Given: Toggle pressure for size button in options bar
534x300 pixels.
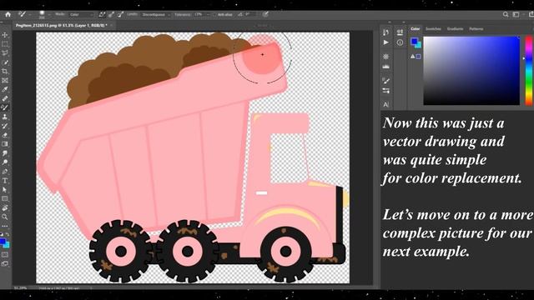Looking at the screenshot, I should pos(265,14).
